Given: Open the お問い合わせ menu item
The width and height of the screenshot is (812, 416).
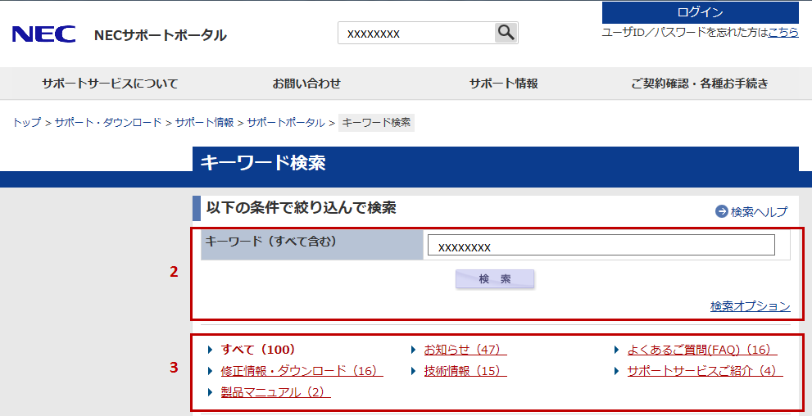Looking at the screenshot, I should (x=306, y=84).
